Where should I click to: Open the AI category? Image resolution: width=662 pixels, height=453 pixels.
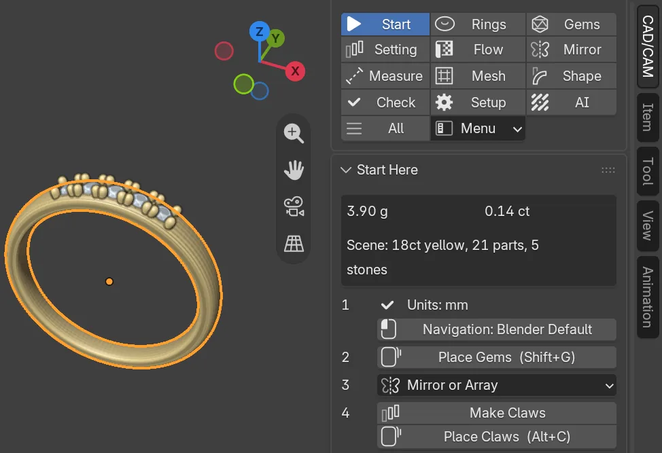pyautogui.click(x=571, y=103)
